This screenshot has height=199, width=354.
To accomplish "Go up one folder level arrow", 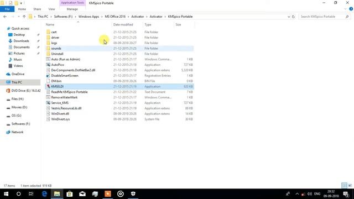I will pyautogui.click(x=24, y=17).
